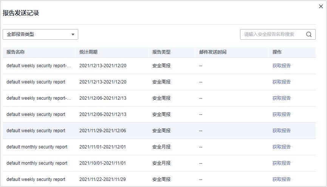Click the 操作 column header
The width and height of the screenshot is (327, 187).
(277, 52)
